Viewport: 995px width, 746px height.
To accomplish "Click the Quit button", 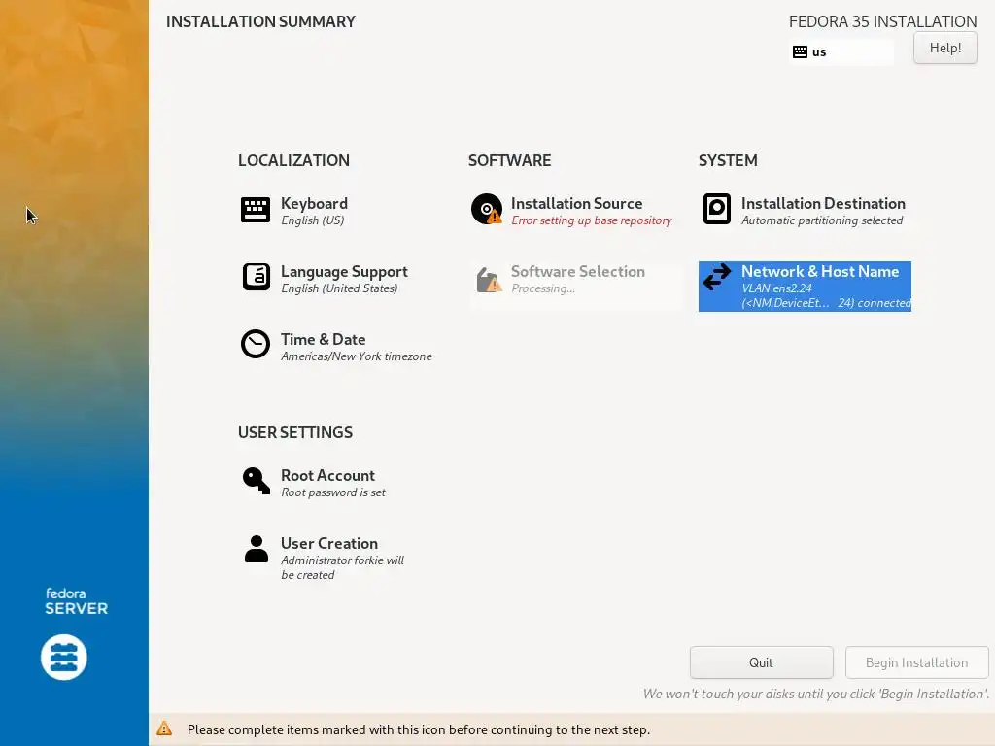I will pos(762,662).
